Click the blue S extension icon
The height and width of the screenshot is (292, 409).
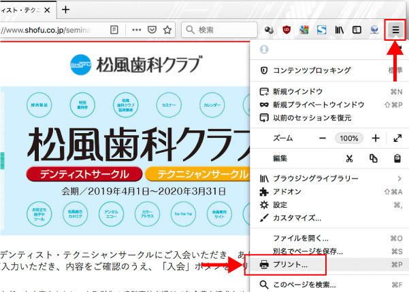pos(321,30)
